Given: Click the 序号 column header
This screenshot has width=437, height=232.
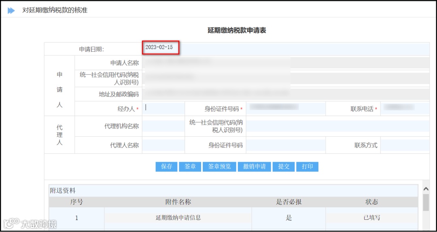Looking at the screenshot, I should 76,202.
